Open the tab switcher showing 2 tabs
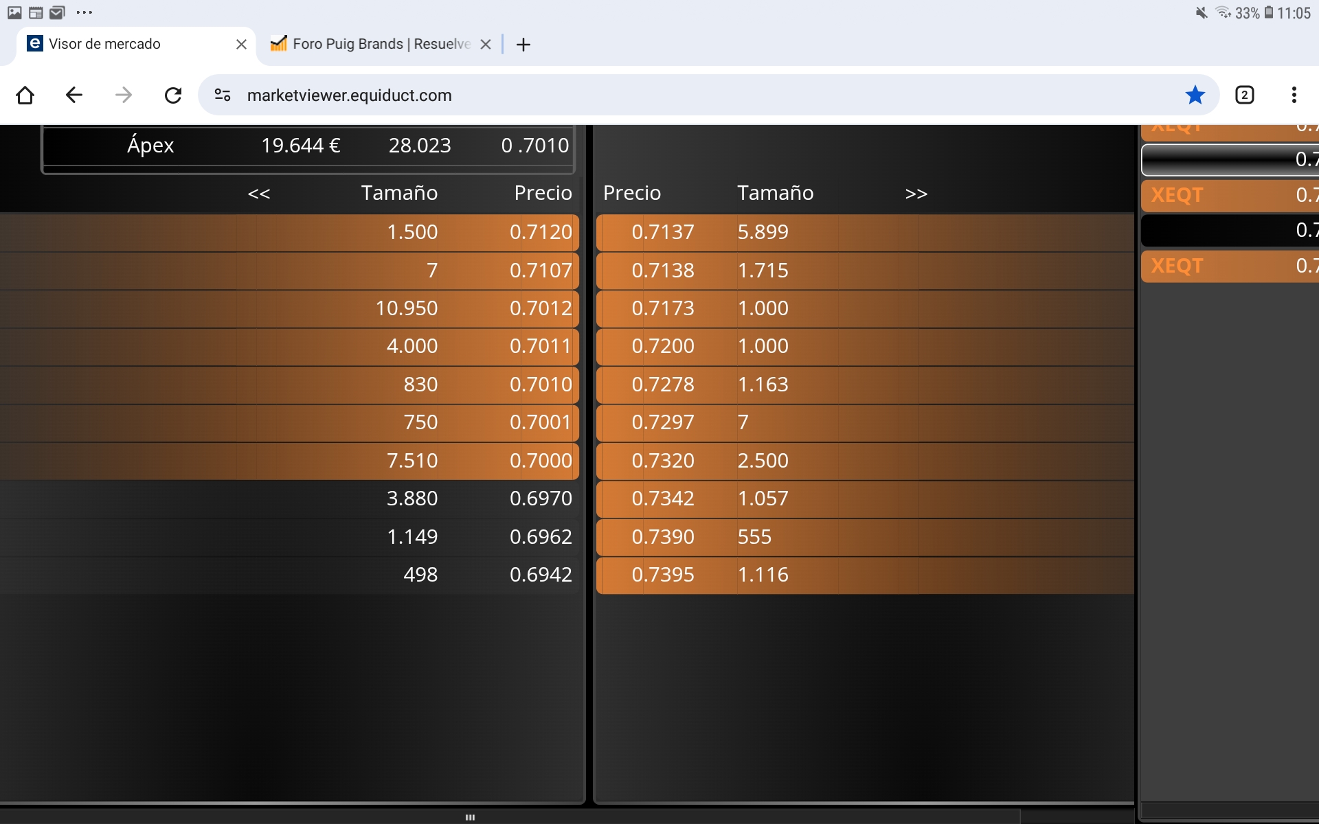The height and width of the screenshot is (824, 1319). point(1244,95)
